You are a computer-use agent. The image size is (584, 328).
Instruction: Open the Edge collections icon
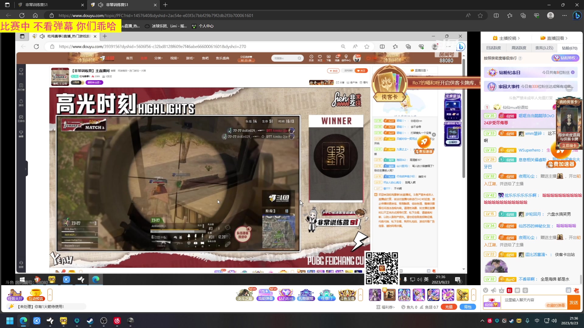[523, 15]
